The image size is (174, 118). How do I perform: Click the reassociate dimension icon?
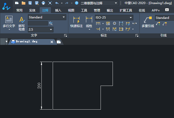point(114,29)
